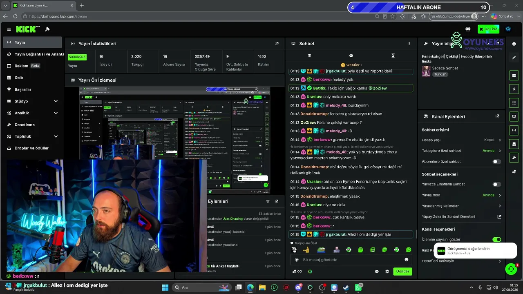Screen dimensions: 523x294
Task: Click the Windows taskbar Ara search box
Action: click(201, 287)
